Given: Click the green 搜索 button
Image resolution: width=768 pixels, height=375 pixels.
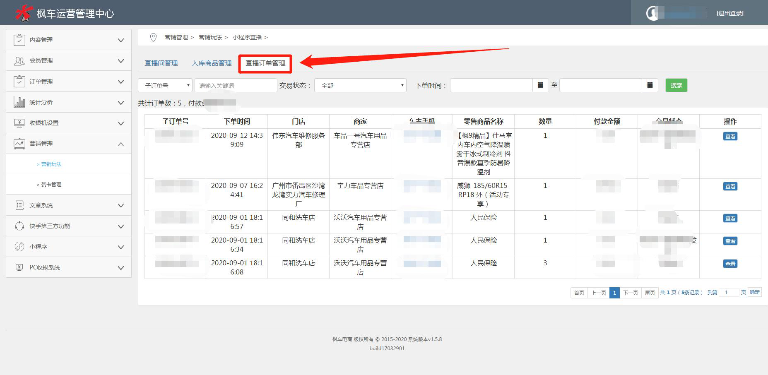Looking at the screenshot, I should click(x=677, y=85).
